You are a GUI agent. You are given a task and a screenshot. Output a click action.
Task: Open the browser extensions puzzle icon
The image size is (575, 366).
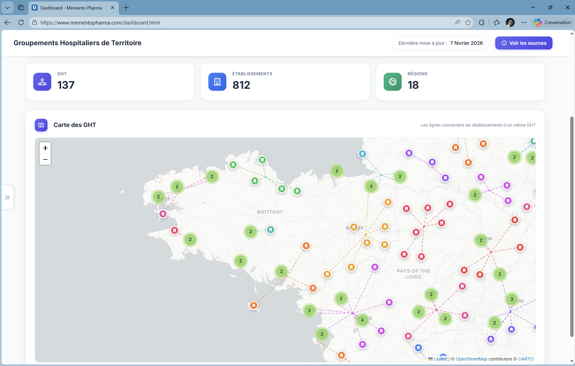click(481, 22)
